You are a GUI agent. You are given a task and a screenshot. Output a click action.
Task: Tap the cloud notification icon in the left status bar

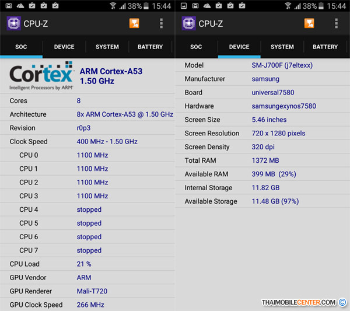coord(20,6)
